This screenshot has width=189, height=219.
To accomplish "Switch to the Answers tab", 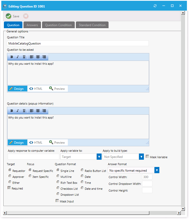I will point(32,25).
